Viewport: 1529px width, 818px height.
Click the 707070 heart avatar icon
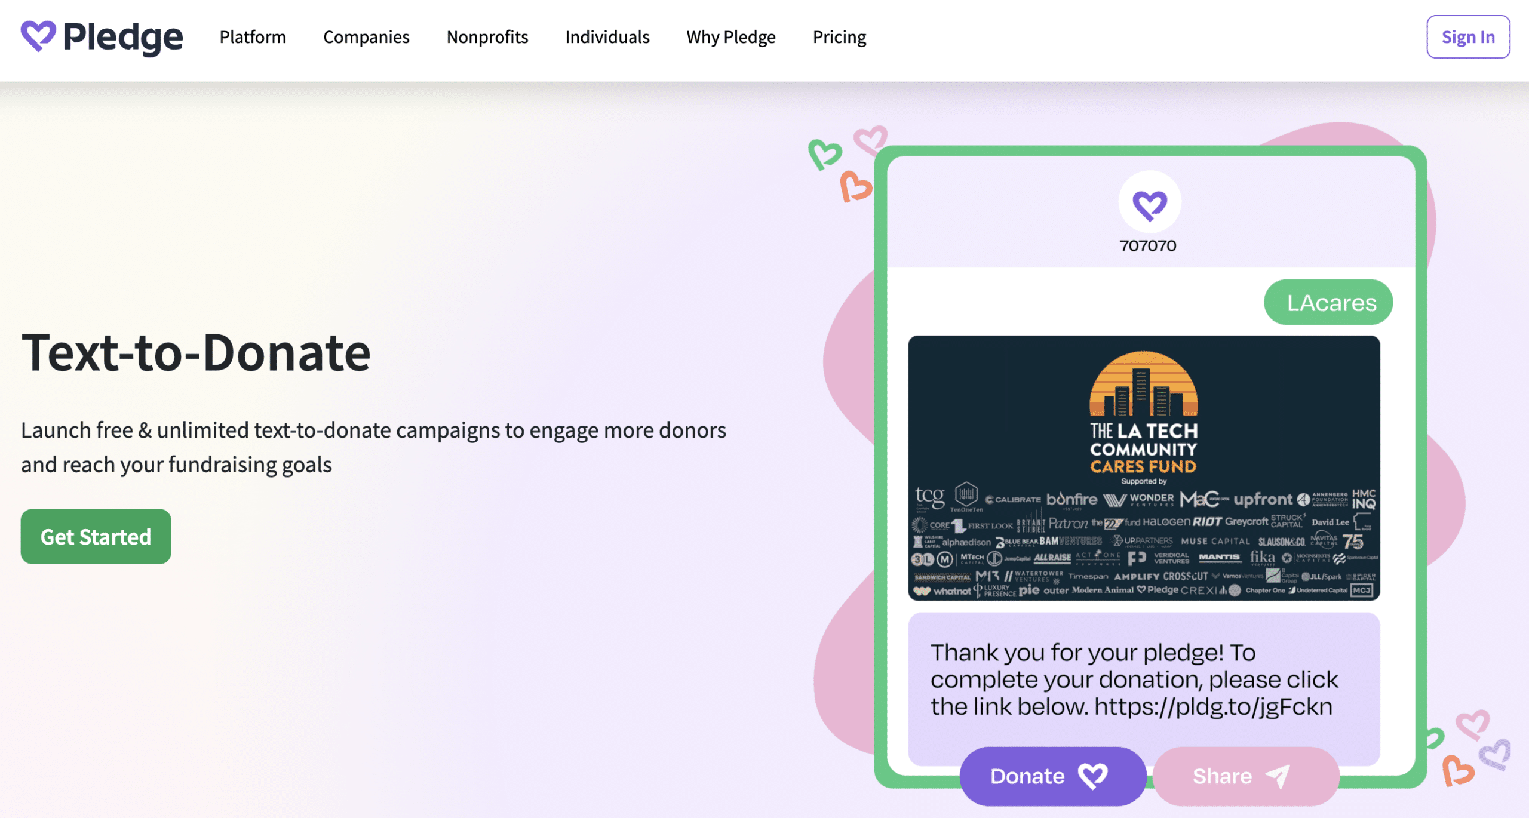tap(1150, 202)
